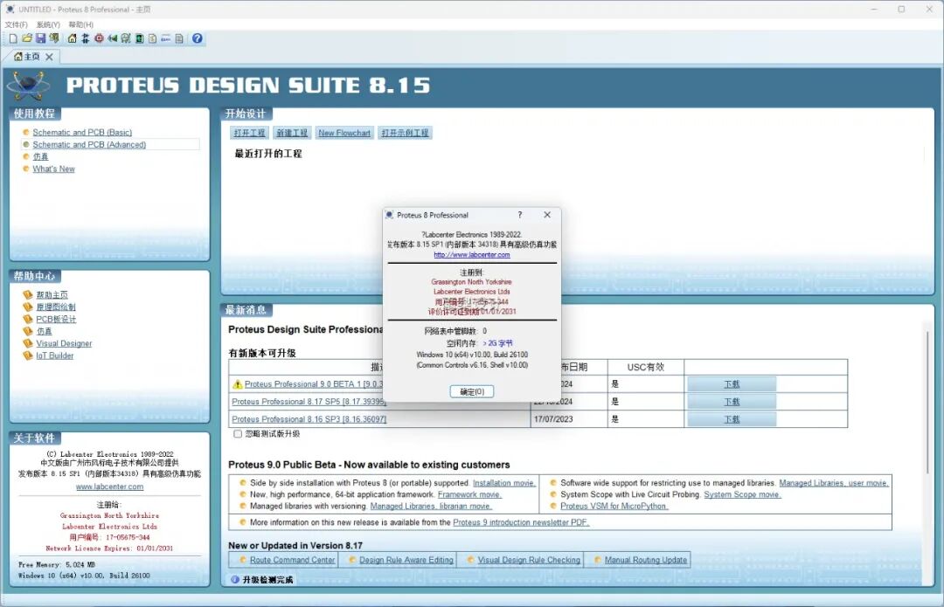Click the 新建工程 button
Screen dimensions: 944x607
tap(292, 133)
